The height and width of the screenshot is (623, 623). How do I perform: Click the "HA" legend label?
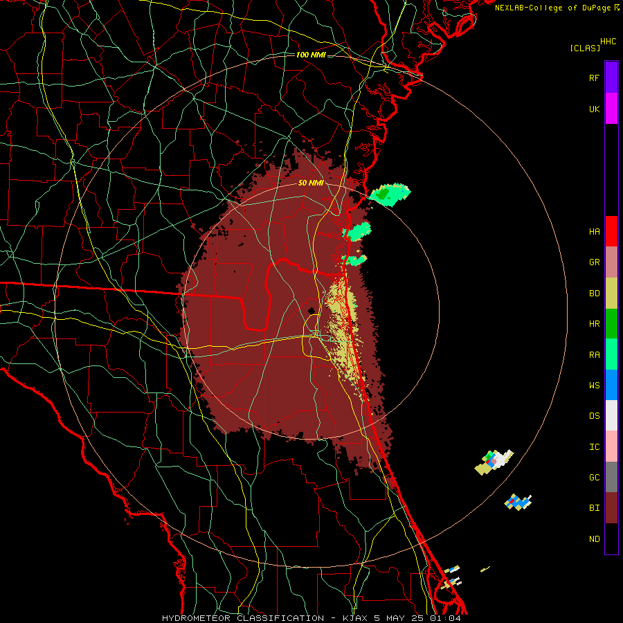click(594, 231)
